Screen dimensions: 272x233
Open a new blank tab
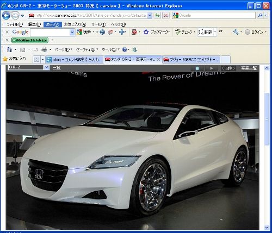pyautogui.click(x=226, y=59)
